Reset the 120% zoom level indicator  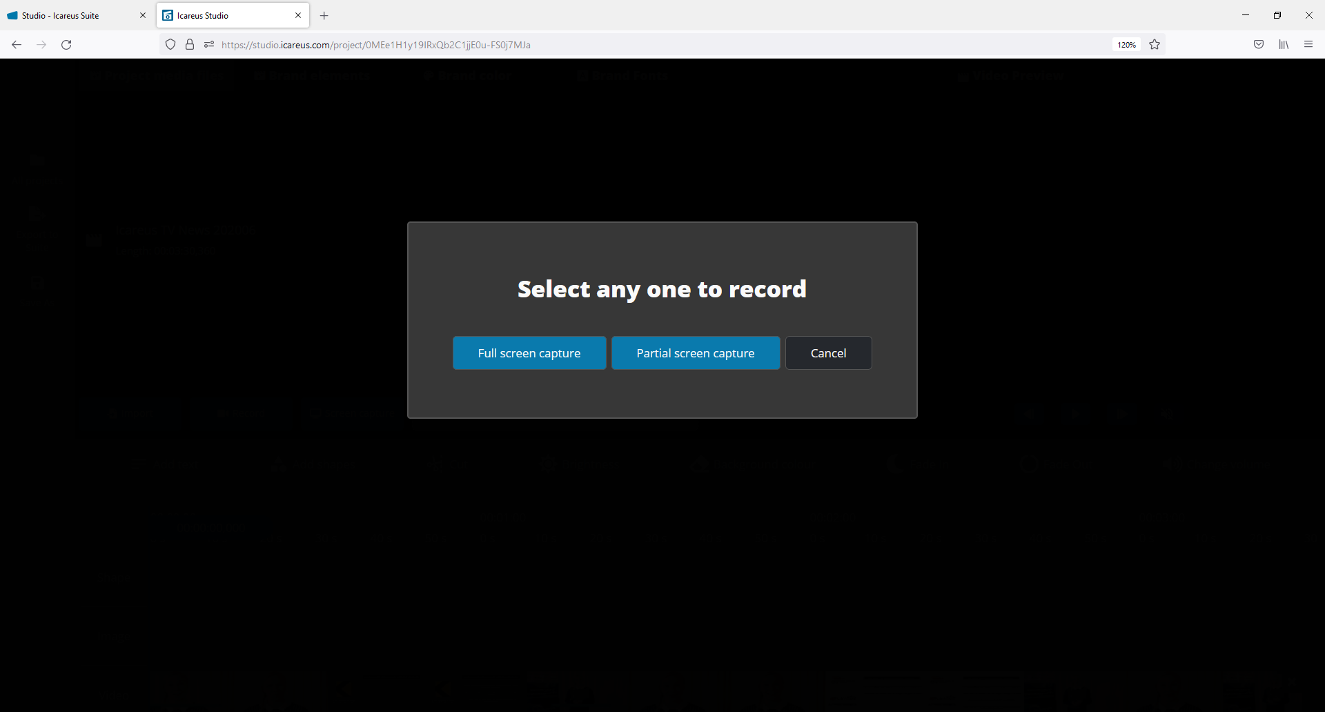tap(1126, 45)
